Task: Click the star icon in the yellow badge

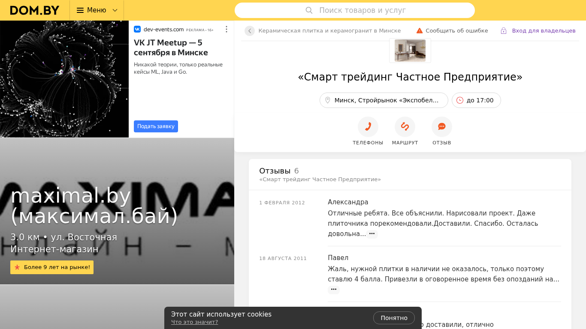Action: (17, 267)
